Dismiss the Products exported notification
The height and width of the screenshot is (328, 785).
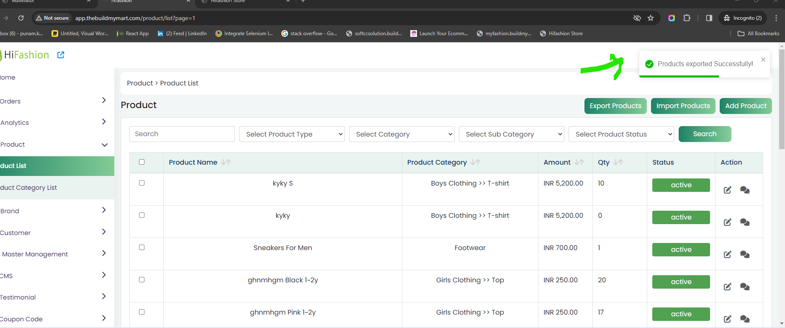[763, 59]
